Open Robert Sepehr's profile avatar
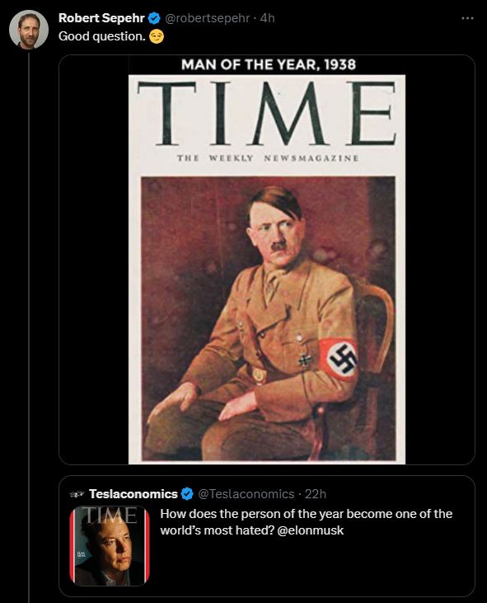487x603 pixels. tap(29, 30)
